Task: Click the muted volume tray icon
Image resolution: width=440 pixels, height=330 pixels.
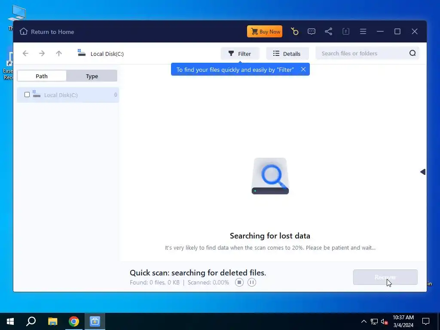Action: (x=384, y=321)
